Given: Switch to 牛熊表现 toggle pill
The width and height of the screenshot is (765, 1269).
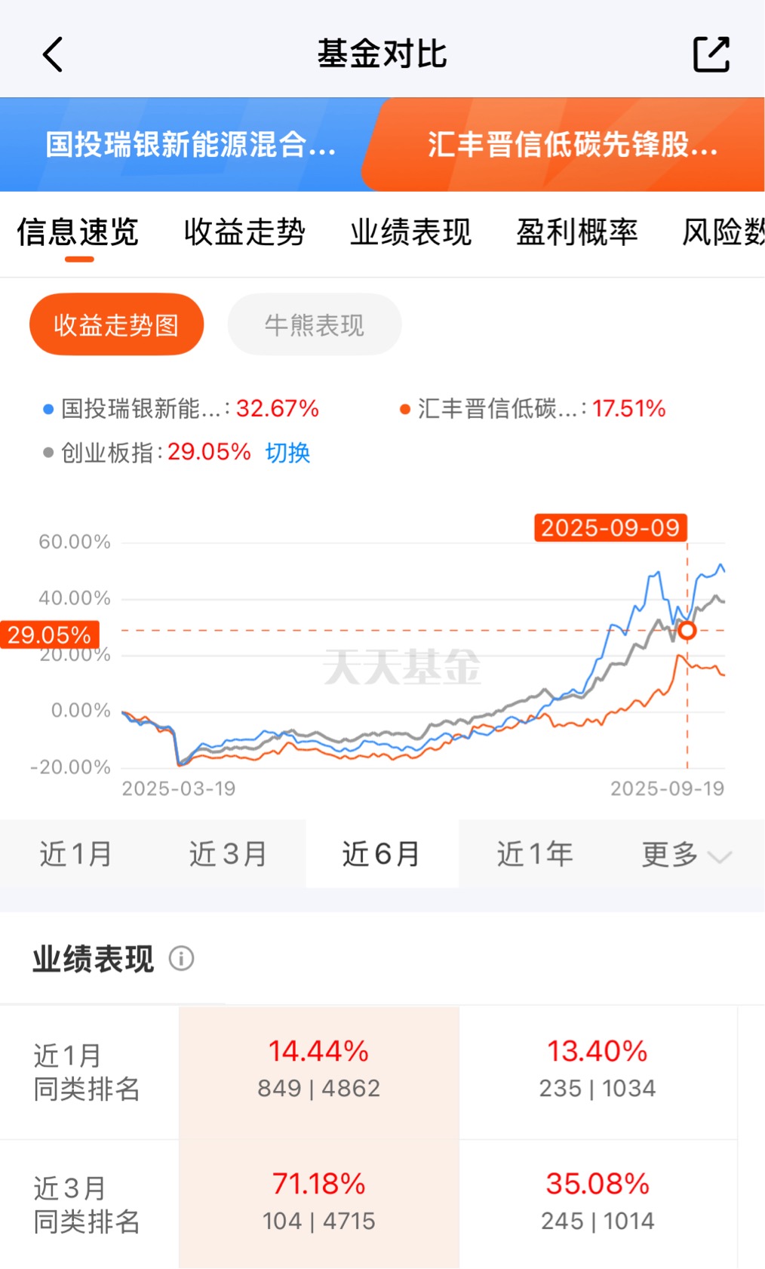Looking at the screenshot, I should pos(314,324).
